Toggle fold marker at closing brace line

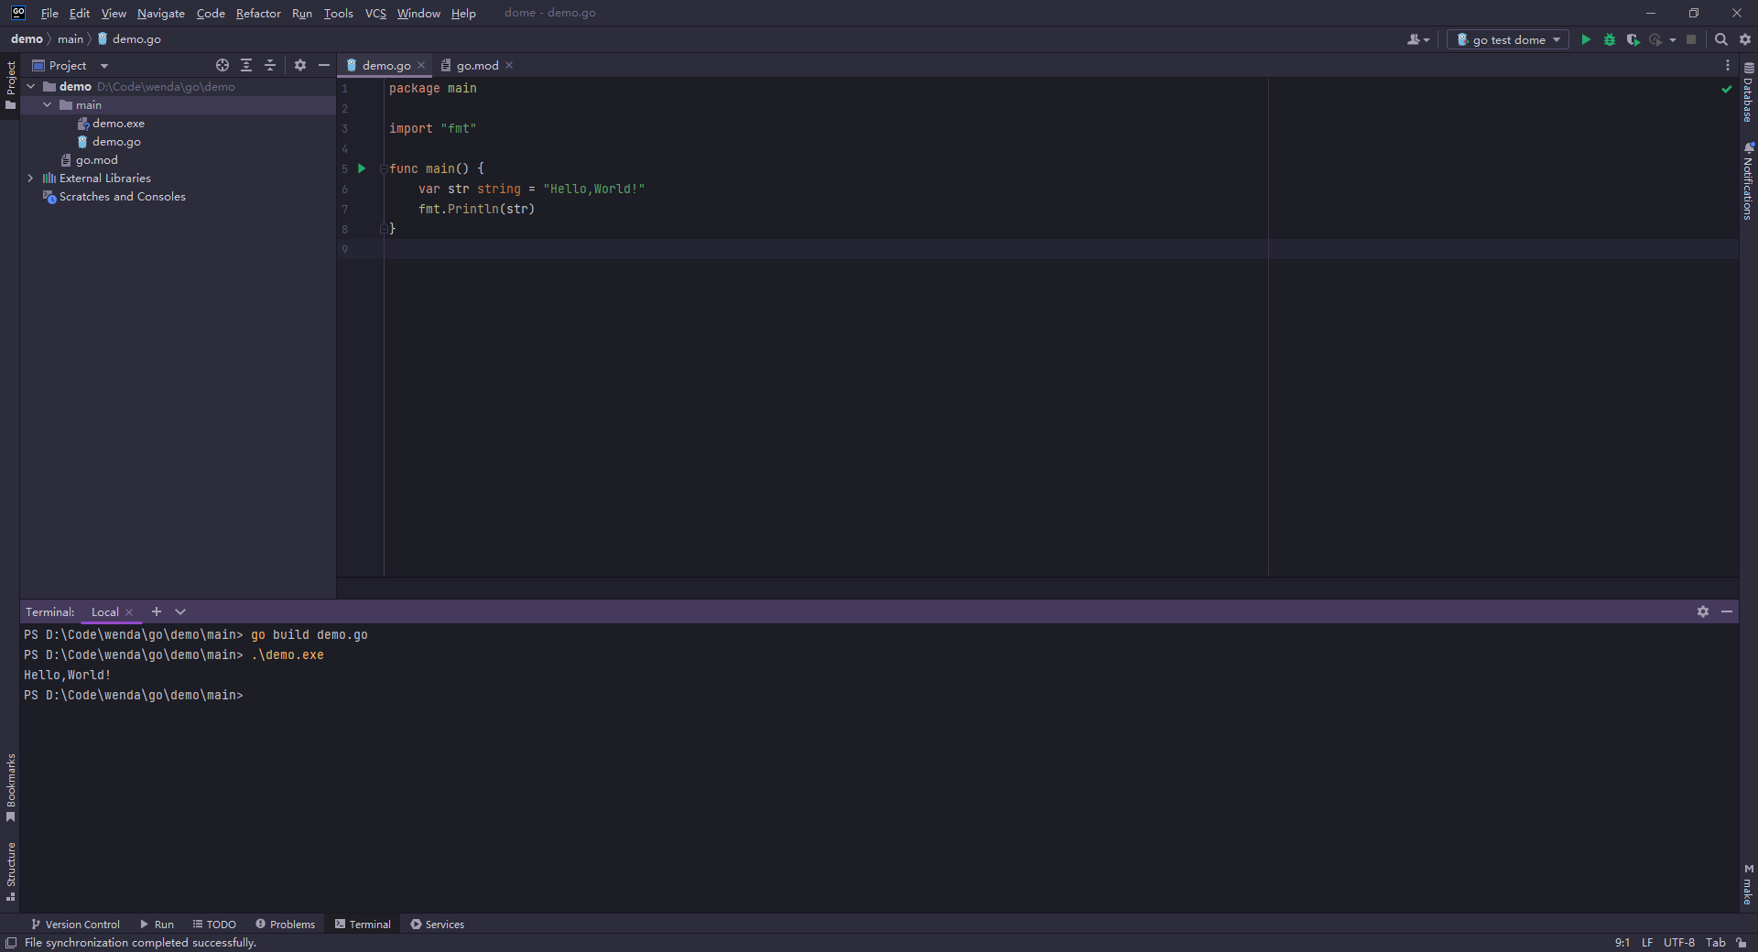pyautogui.click(x=384, y=229)
